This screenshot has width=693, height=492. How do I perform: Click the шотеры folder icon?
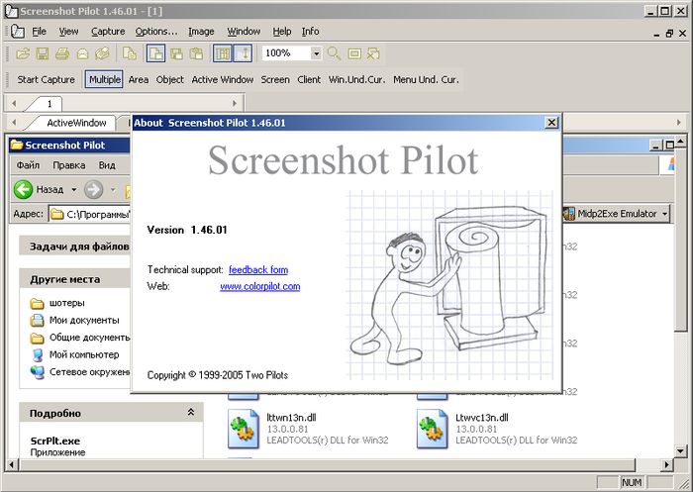pos(38,303)
